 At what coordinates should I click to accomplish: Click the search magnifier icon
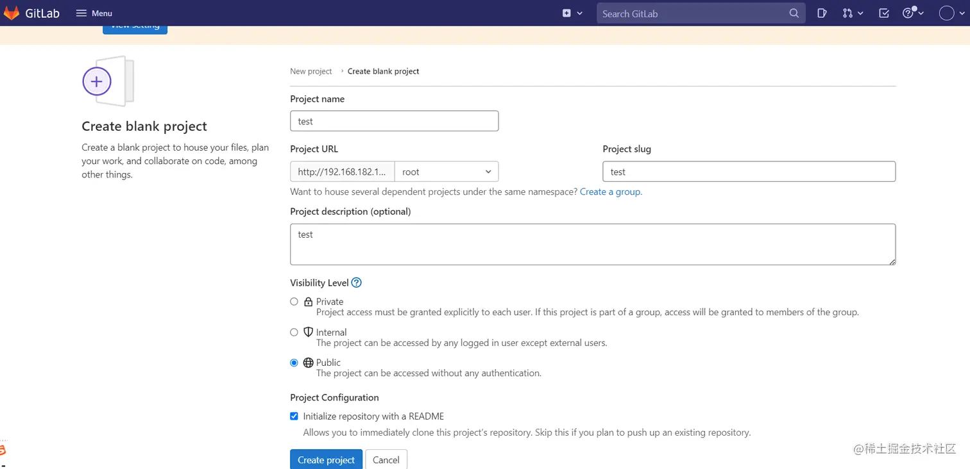click(x=794, y=13)
